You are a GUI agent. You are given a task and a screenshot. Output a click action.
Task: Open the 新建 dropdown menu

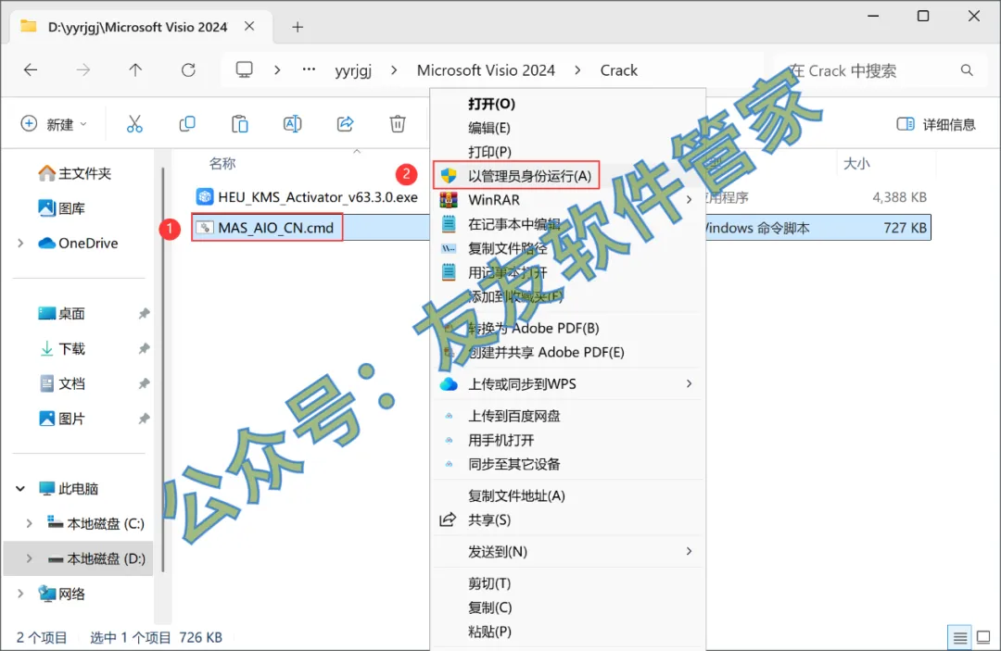pos(55,124)
